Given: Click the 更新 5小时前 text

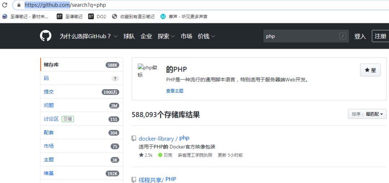Looking at the screenshot, I should 230,155.
